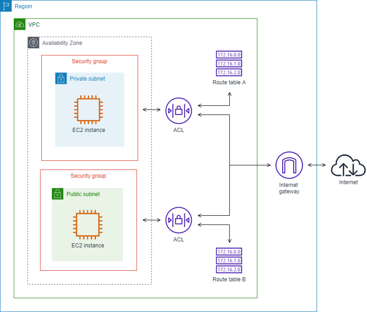
Task: Click the ACL icon beside the Public subnet
Action: (x=178, y=220)
